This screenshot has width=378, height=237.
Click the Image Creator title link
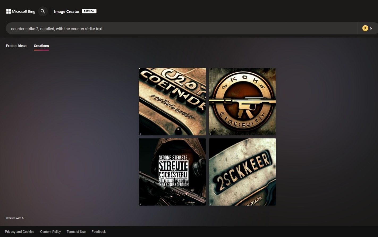pyautogui.click(x=67, y=11)
